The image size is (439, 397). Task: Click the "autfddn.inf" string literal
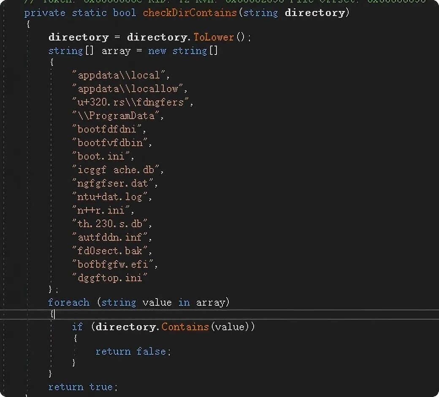111,237
